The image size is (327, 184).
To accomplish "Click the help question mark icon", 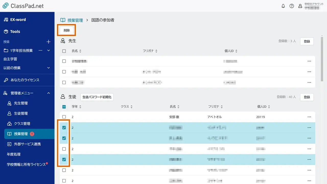I will (x=291, y=6).
